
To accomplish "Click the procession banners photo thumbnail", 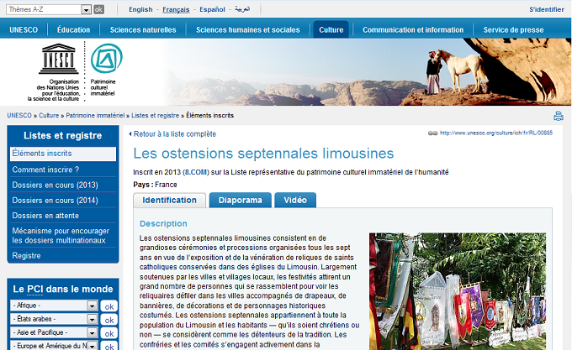I will 458,290.
